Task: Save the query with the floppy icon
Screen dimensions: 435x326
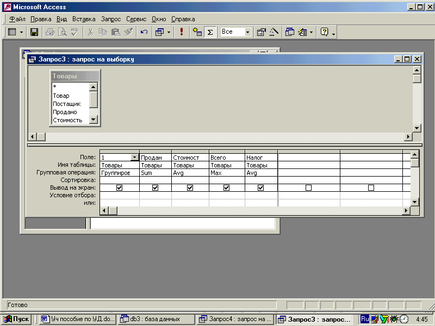Action: click(x=34, y=32)
